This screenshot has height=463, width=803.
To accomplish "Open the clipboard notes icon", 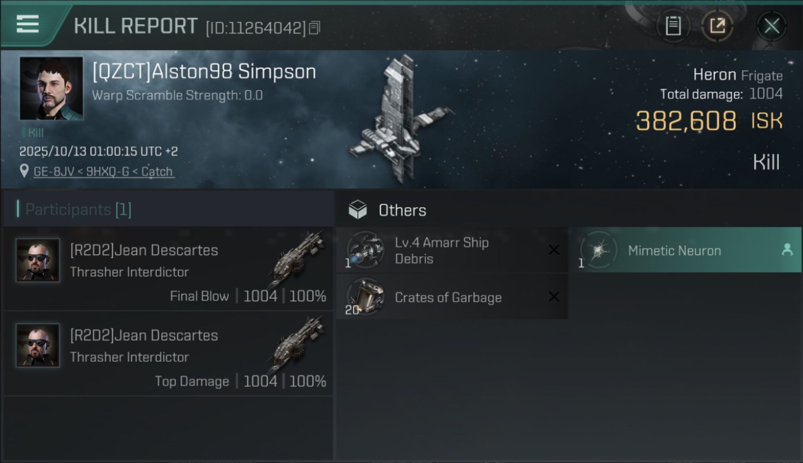I will 673,26.
